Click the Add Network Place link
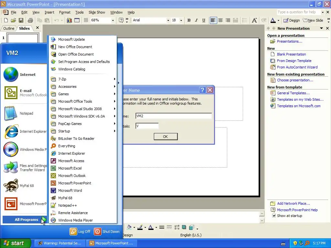This screenshot has width=331, height=248. tap(294, 203)
